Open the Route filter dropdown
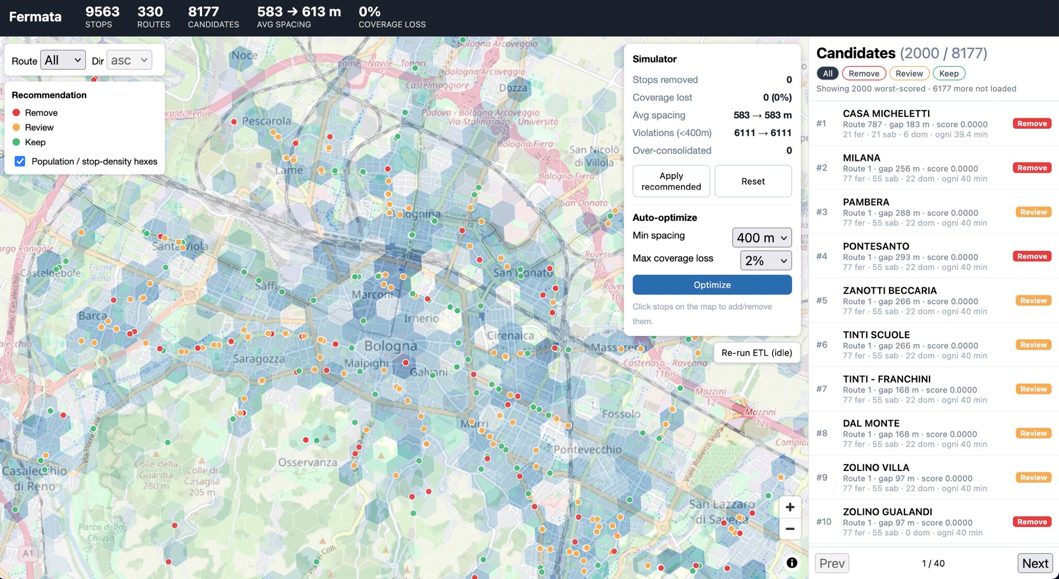The height and width of the screenshot is (579, 1059). click(62, 60)
